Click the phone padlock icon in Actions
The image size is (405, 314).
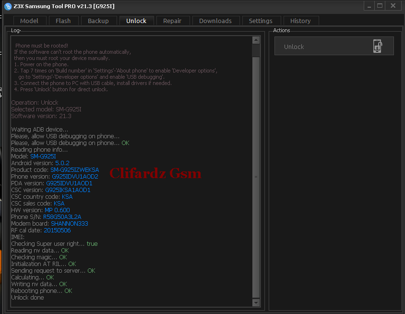click(378, 47)
